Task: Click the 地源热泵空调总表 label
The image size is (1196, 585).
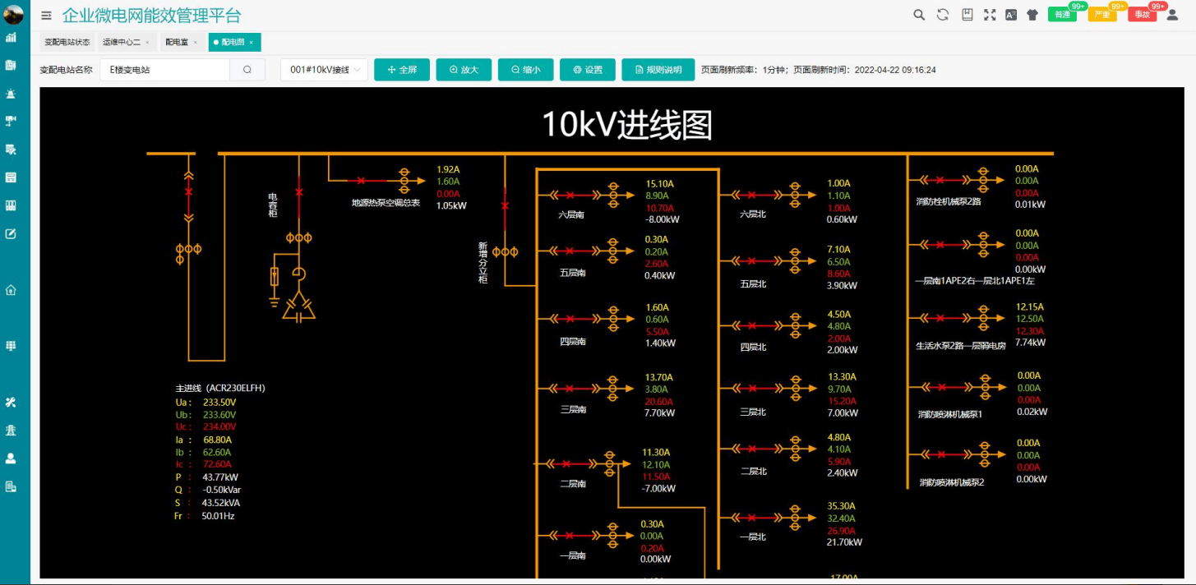Action: coord(386,202)
